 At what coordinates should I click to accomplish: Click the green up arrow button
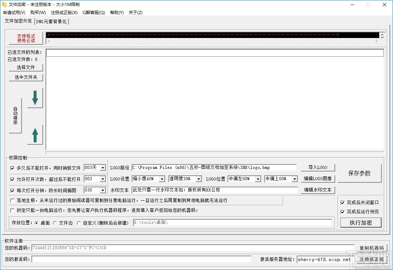coord(35,135)
